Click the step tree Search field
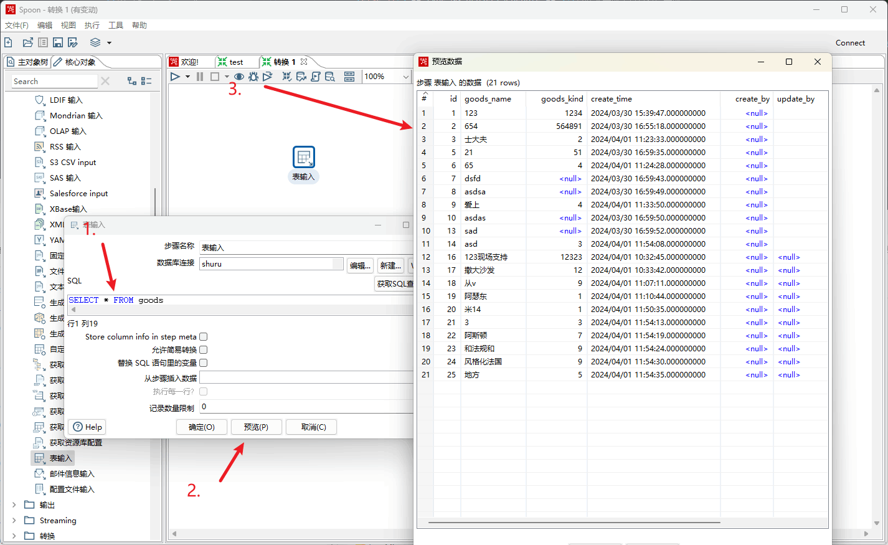 tap(54, 81)
